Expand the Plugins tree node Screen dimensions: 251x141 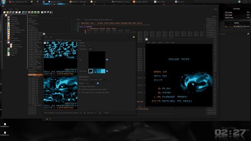tap(6, 55)
